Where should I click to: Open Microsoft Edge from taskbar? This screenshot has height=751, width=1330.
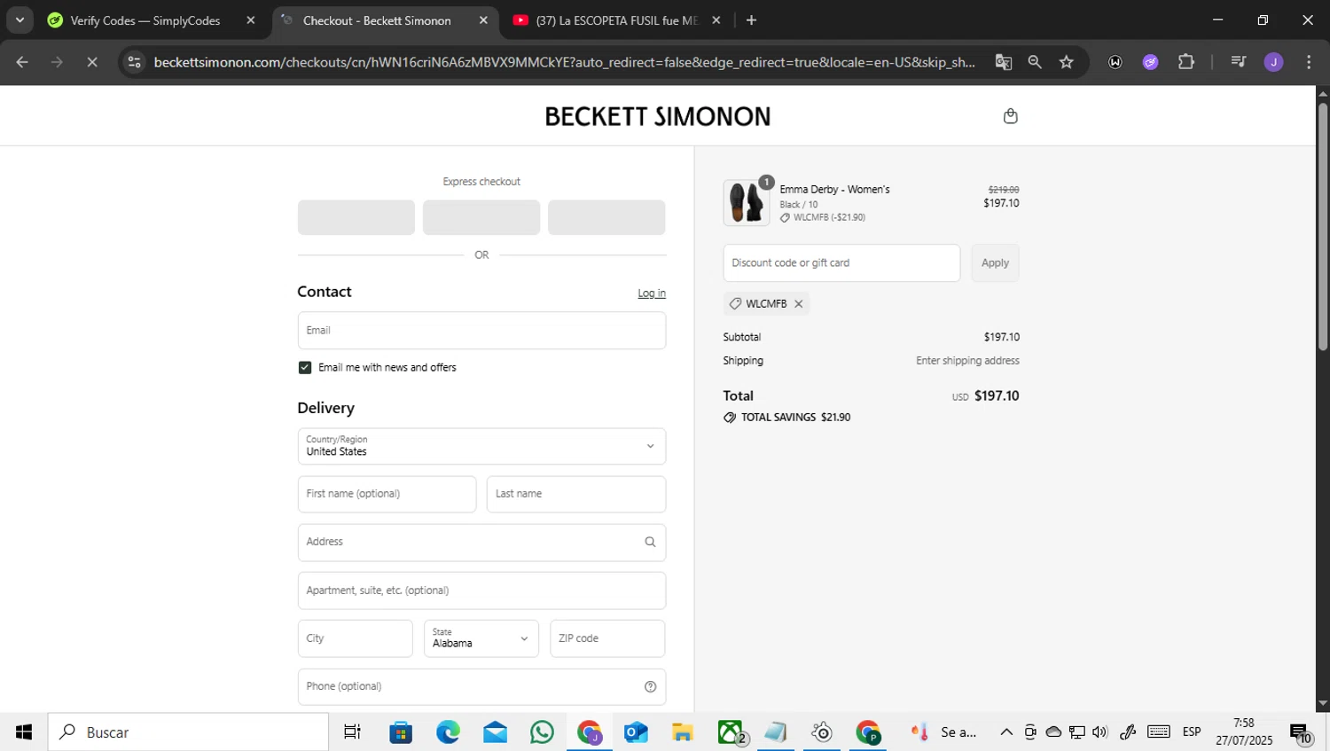pos(448,732)
